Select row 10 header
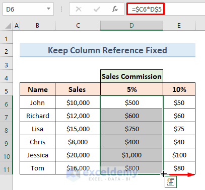 pyautogui.click(x=7, y=155)
